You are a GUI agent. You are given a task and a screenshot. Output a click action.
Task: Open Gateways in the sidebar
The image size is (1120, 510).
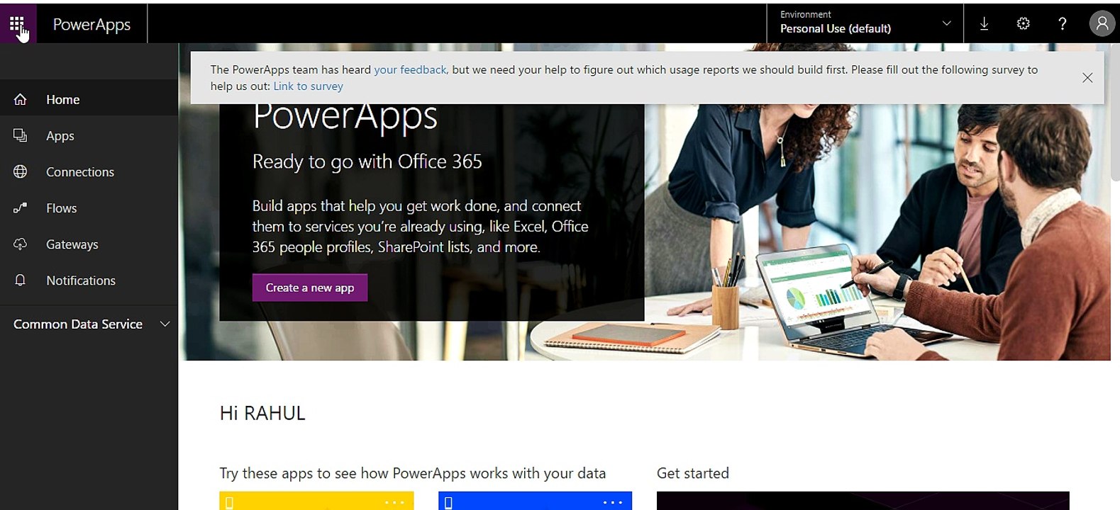(x=89, y=244)
